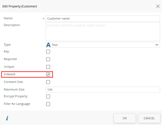The image size is (162, 125).
Task: Check the Unique option
Action: pyautogui.click(x=48, y=67)
